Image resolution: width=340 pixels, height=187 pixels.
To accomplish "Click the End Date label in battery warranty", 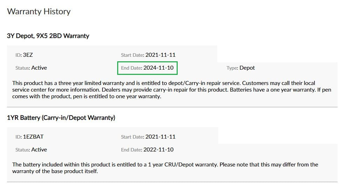I will pyautogui.click(x=131, y=150).
